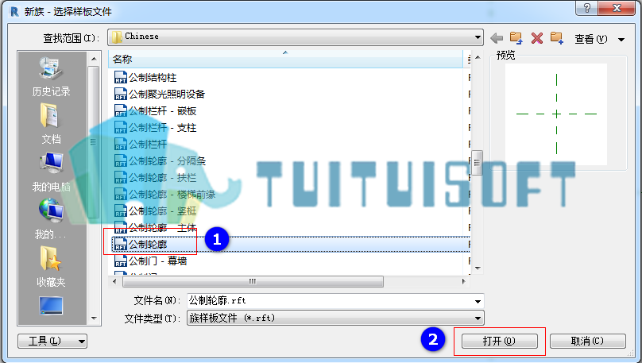Image resolution: width=642 pixels, height=363 pixels.
Task: Click the red X delete icon
Action: (x=537, y=38)
